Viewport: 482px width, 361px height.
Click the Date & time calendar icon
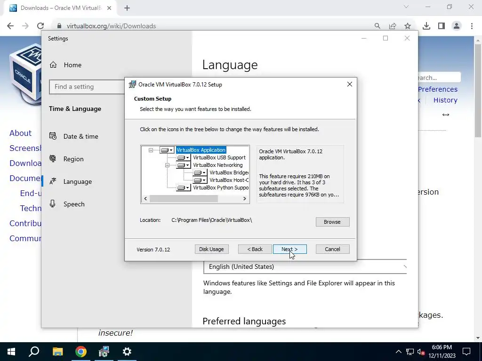point(53,136)
